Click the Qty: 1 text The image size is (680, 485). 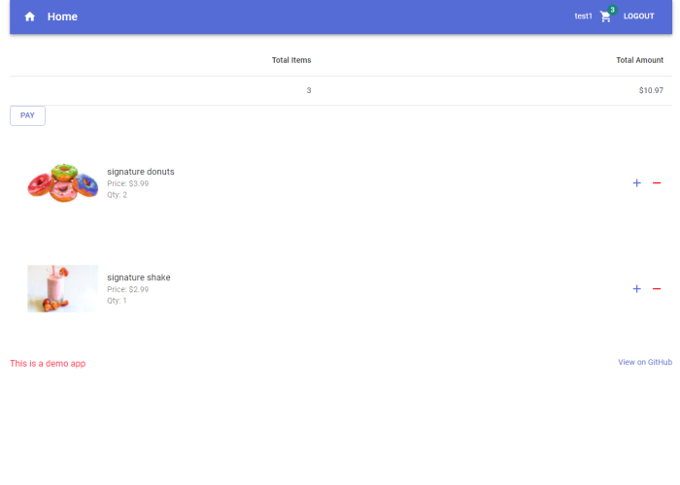[x=118, y=301]
